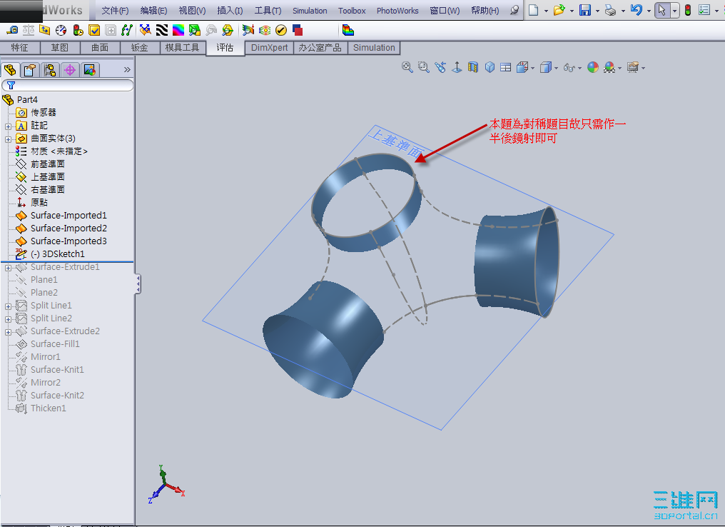Viewport: 725px width, 527px height.
Task: Open Undo history dropdown arrow
Action: click(x=649, y=11)
